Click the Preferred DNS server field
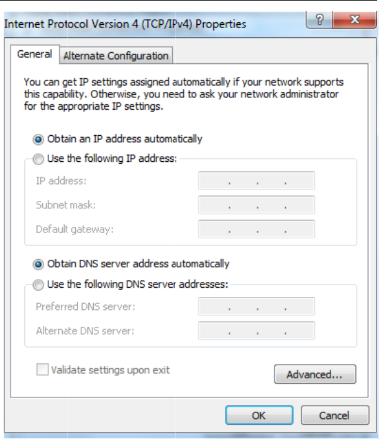This screenshot has height=439, width=379. click(256, 307)
